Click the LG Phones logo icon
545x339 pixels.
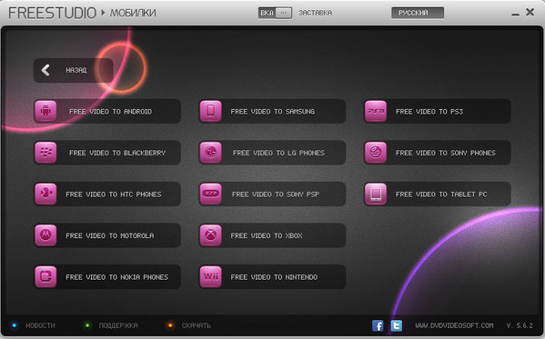click(x=211, y=153)
